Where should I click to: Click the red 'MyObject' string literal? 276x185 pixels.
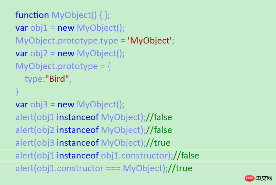point(150,41)
